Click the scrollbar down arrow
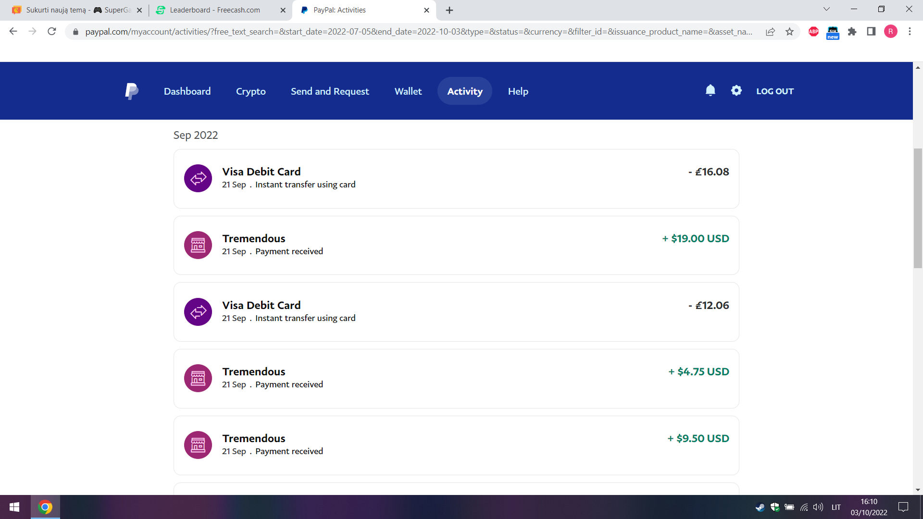The image size is (923, 519). click(x=918, y=490)
